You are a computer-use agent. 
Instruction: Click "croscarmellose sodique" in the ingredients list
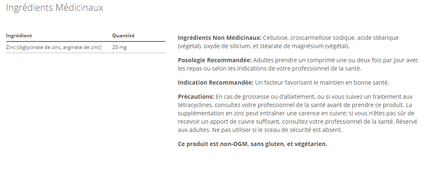(x=323, y=38)
